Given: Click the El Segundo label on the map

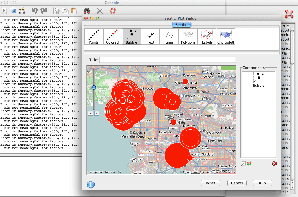Looking at the screenshot, I should [x=137, y=133].
